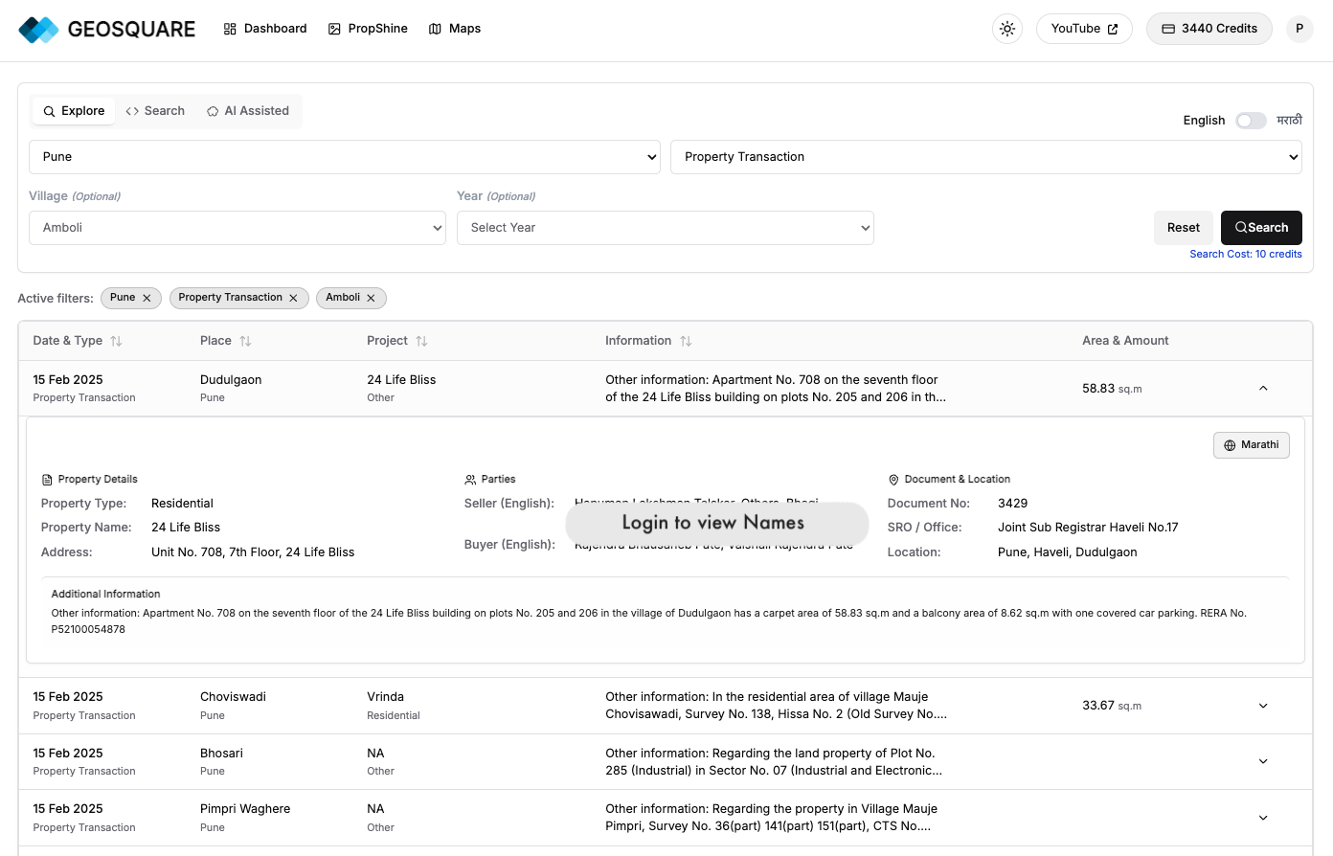Image resolution: width=1333 pixels, height=856 pixels.
Task: Open the Amboli village dropdown
Action: 237,228
